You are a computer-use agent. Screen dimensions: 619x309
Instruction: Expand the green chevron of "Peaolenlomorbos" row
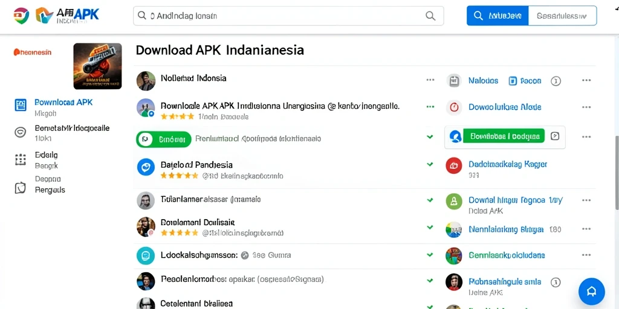point(430,281)
